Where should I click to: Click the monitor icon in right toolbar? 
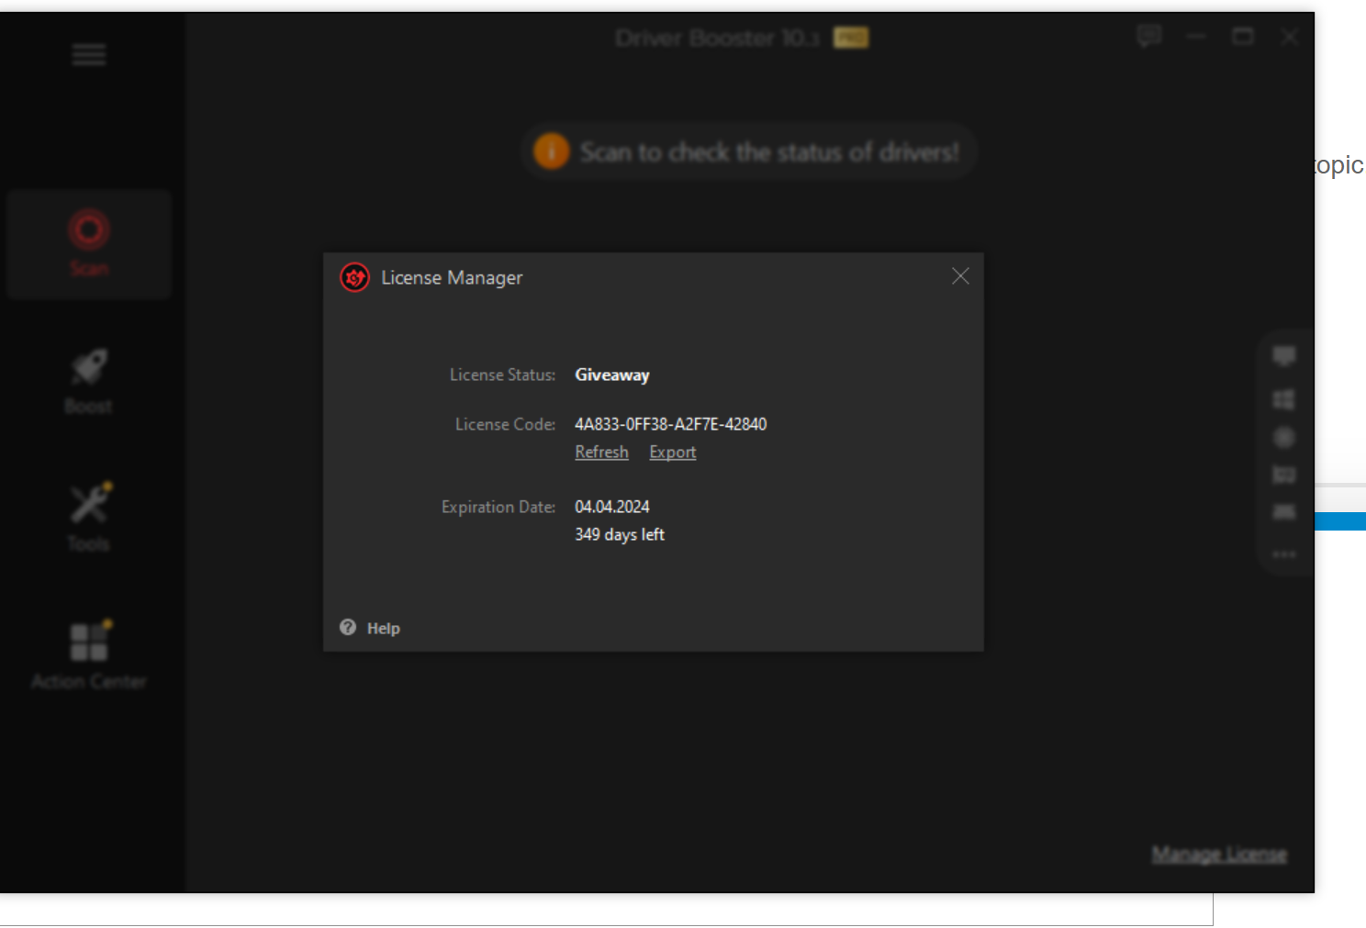point(1284,356)
